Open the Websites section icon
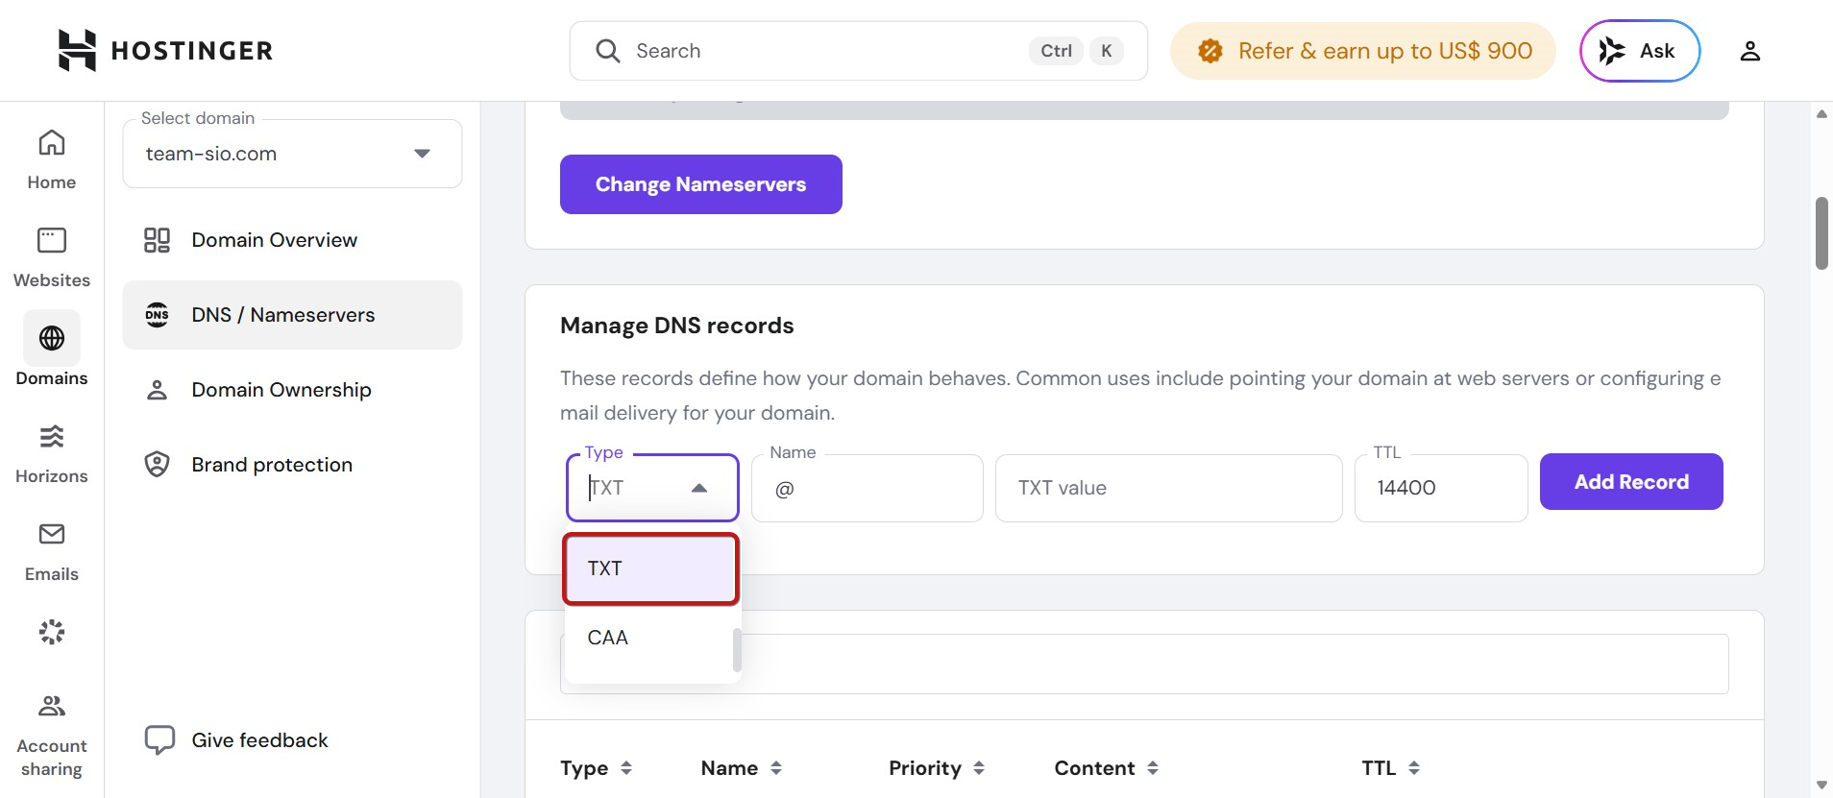The image size is (1833, 798). (x=52, y=240)
